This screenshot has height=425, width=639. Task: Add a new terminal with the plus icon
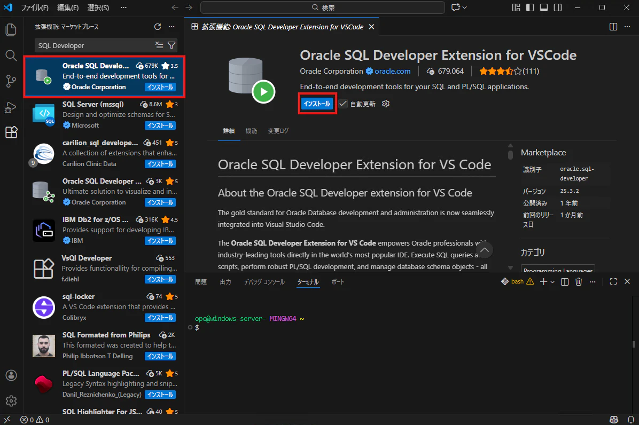[x=543, y=282]
